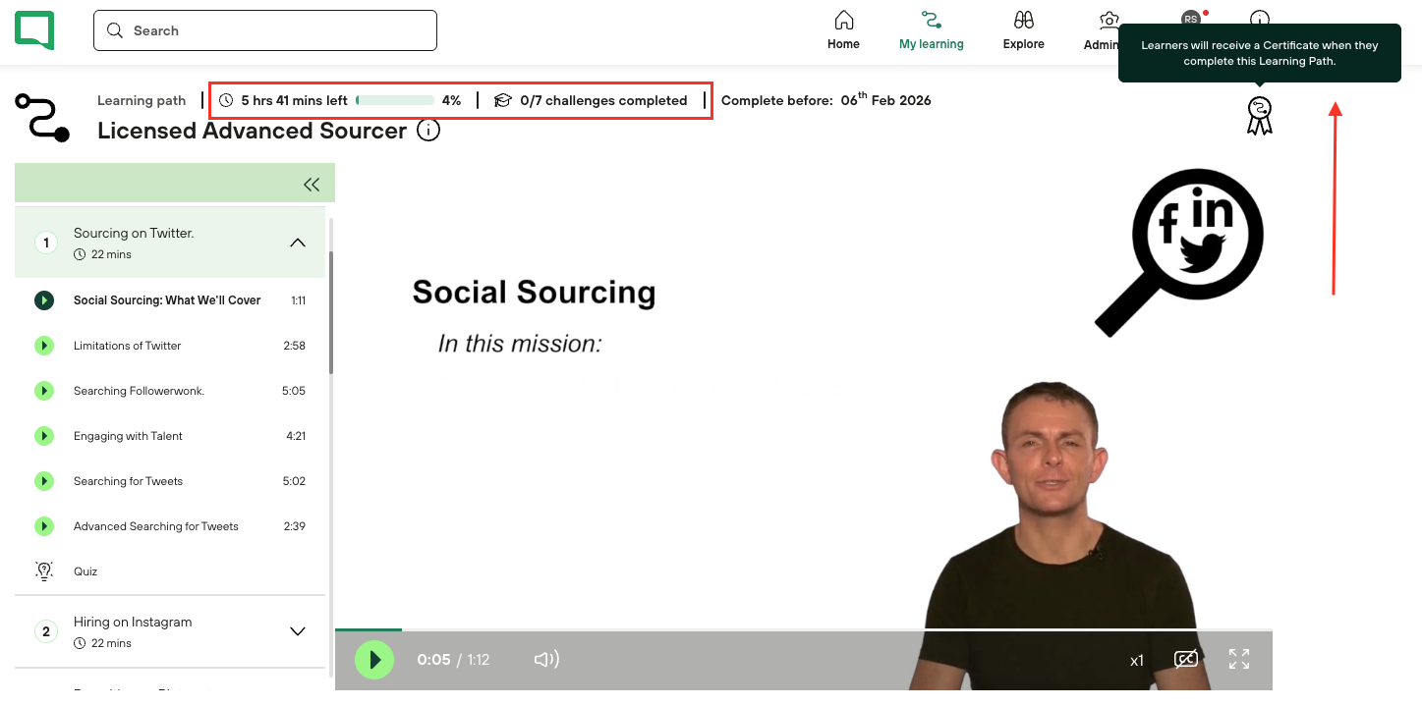The height and width of the screenshot is (706, 1422).
Task: Collapse the Sourcing on Twitter section
Action: pyautogui.click(x=298, y=243)
